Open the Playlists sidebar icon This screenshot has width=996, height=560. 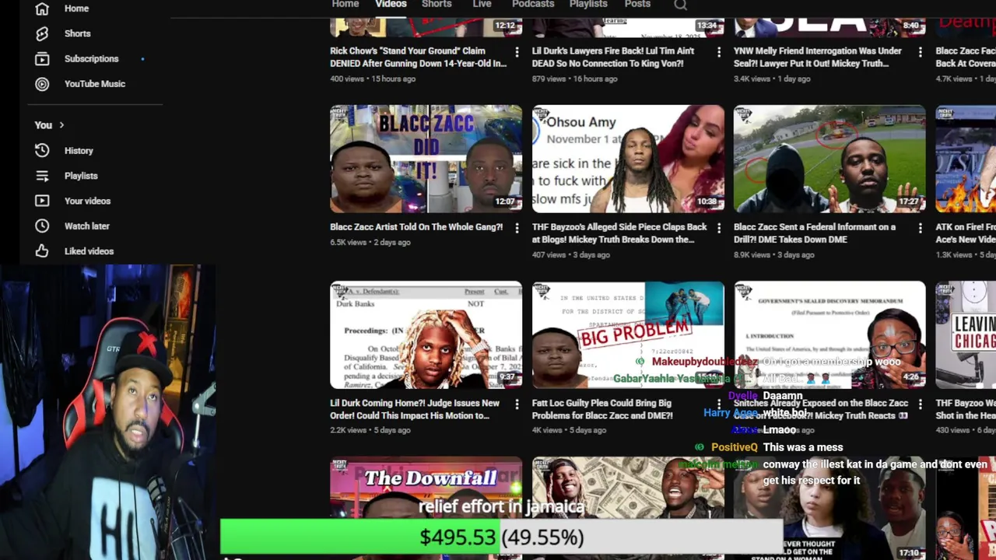coord(42,176)
